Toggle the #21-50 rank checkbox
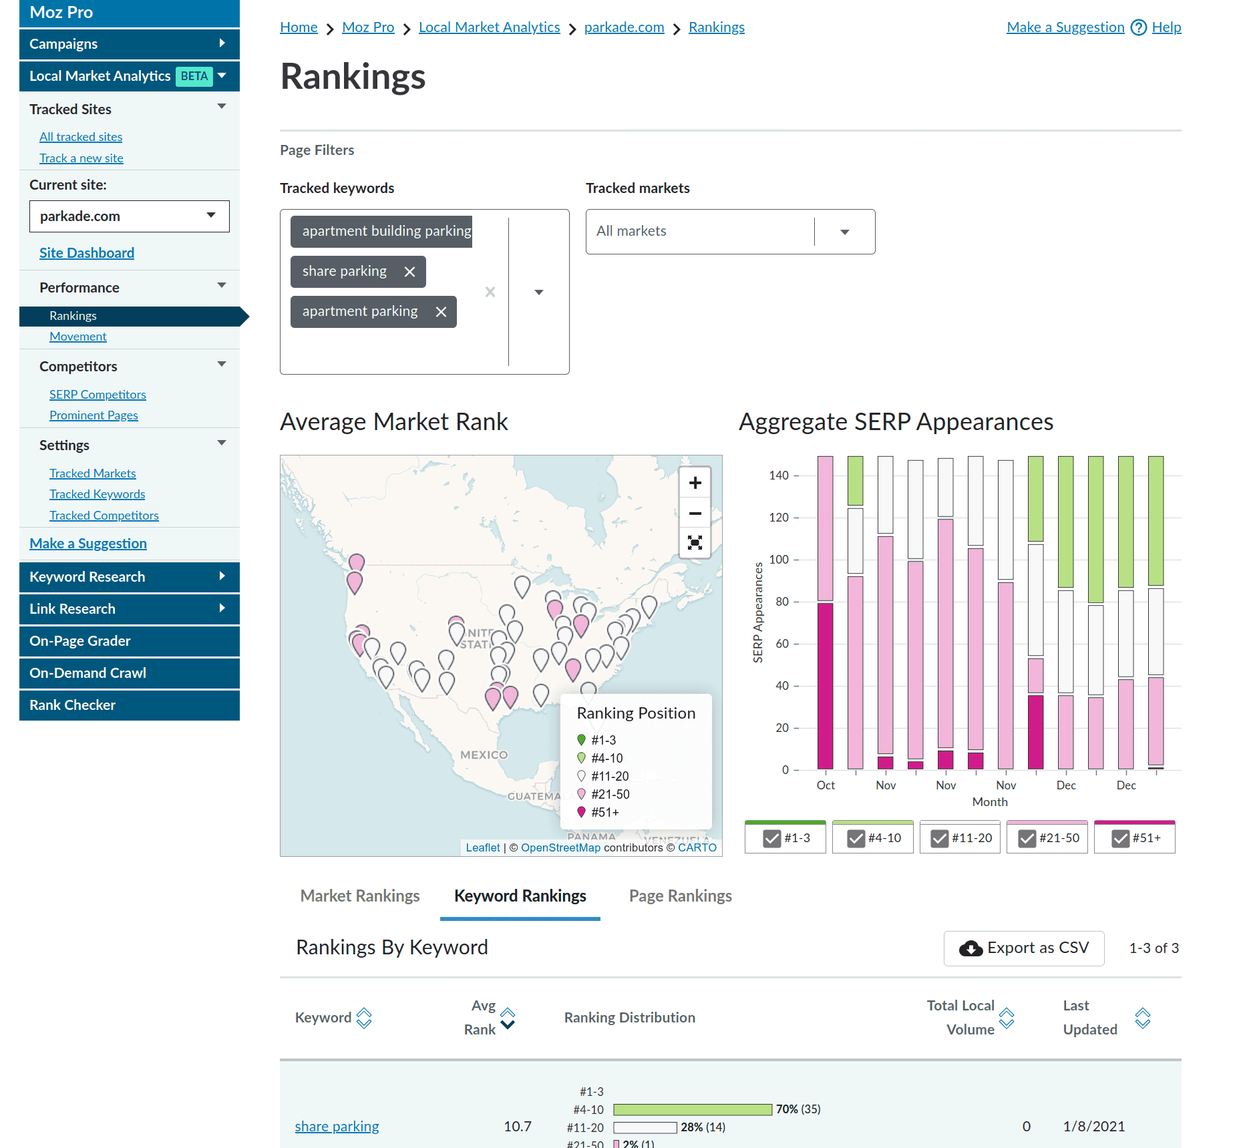This screenshot has height=1148, width=1237. [1027, 838]
